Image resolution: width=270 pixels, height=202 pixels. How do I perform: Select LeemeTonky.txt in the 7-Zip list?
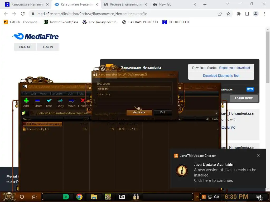tap(36, 129)
